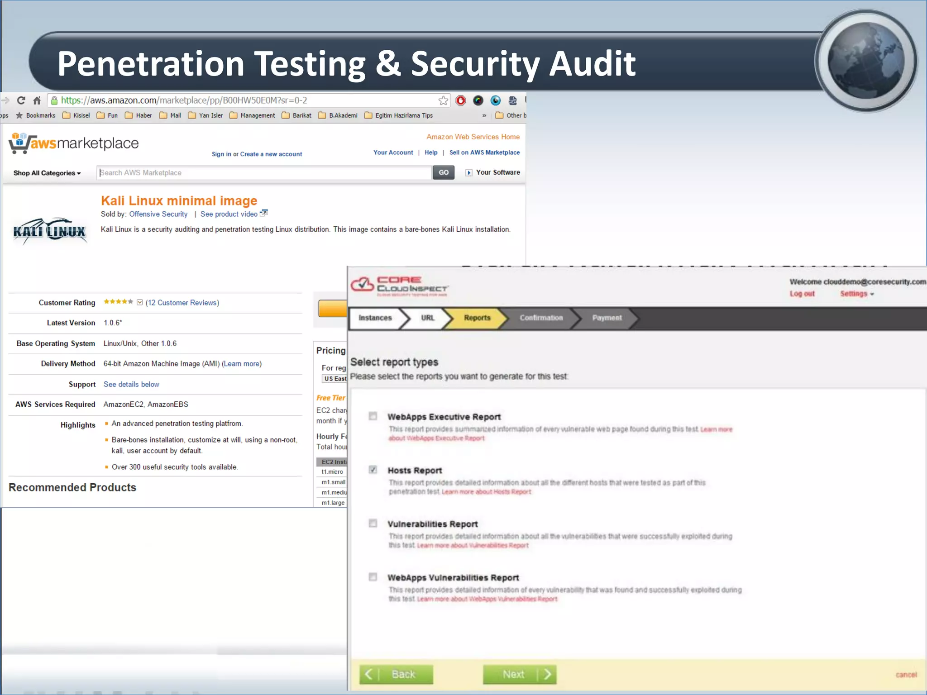The width and height of the screenshot is (927, 695).
Task: Open the Haber bookmarks folder
Action: (139, 115)
